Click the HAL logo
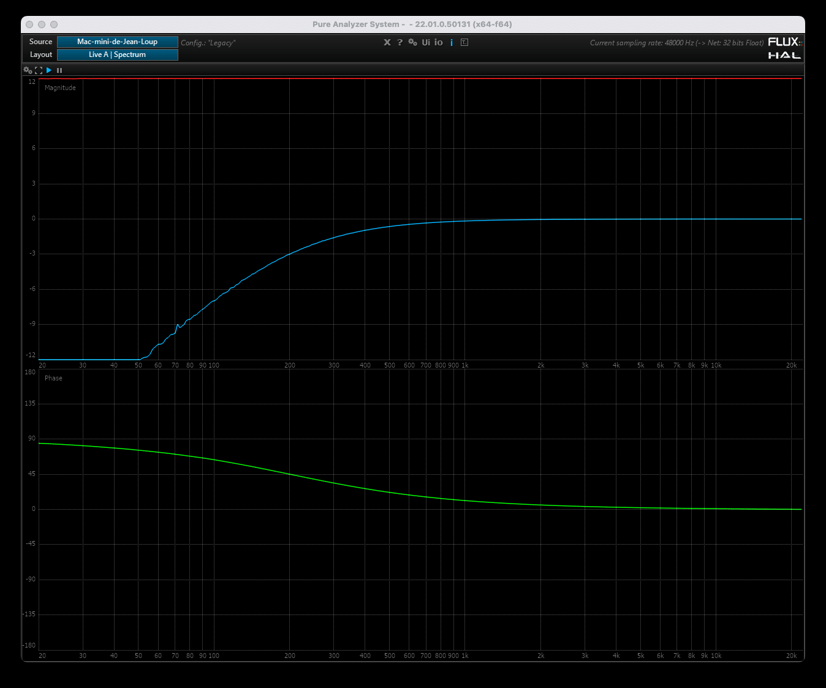 pos(784,55)
